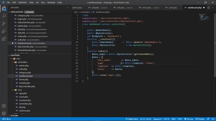Image resolution: width=216 pixels, height=121 pixels.
Task: Open the Terminal menu
Action: tap(51, 2)
